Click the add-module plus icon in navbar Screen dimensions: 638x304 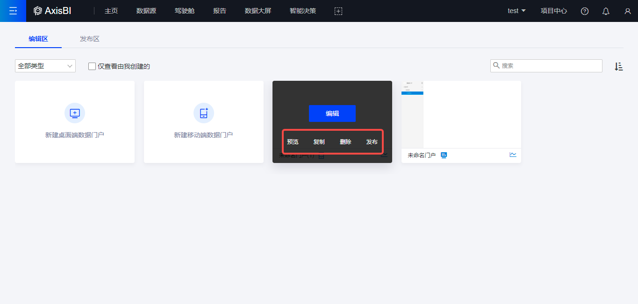click(x=338, y=11)
